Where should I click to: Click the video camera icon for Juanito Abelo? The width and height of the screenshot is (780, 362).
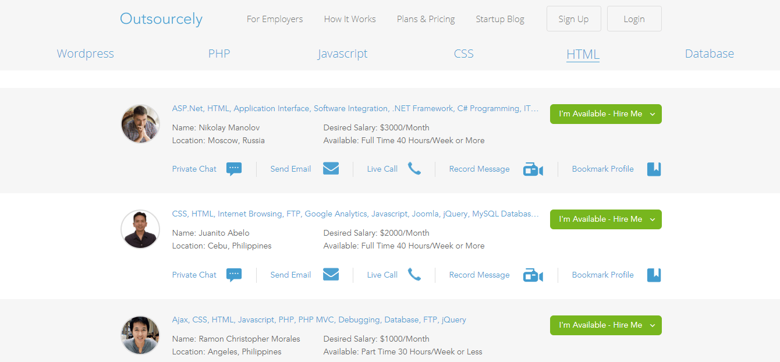click(x=533, y=274)
